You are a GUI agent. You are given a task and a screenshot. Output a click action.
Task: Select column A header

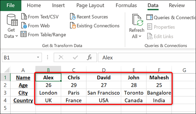click(23, 70)
